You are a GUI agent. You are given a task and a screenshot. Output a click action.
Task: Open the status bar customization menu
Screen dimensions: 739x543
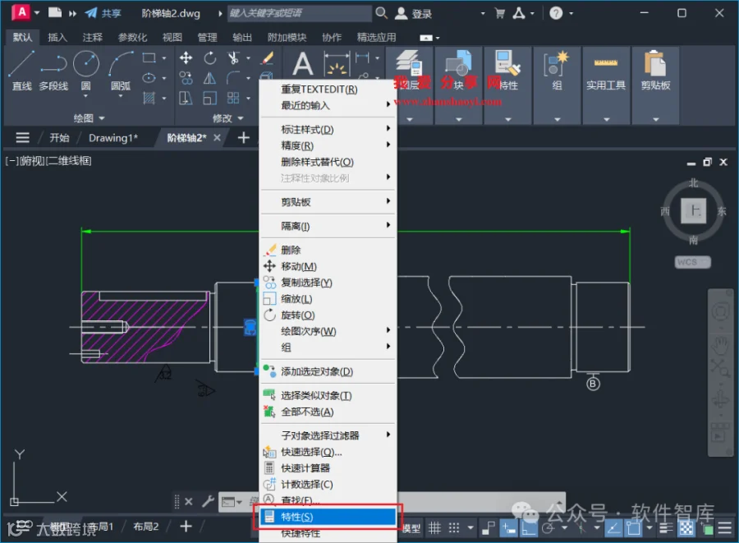tap(725, 528)
